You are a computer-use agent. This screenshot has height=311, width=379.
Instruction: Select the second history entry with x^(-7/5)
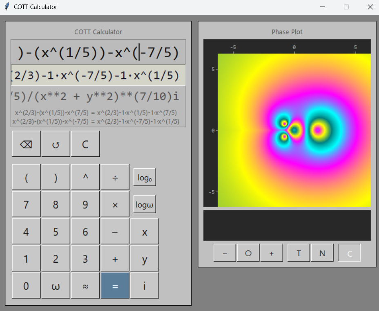pos(96,122)
